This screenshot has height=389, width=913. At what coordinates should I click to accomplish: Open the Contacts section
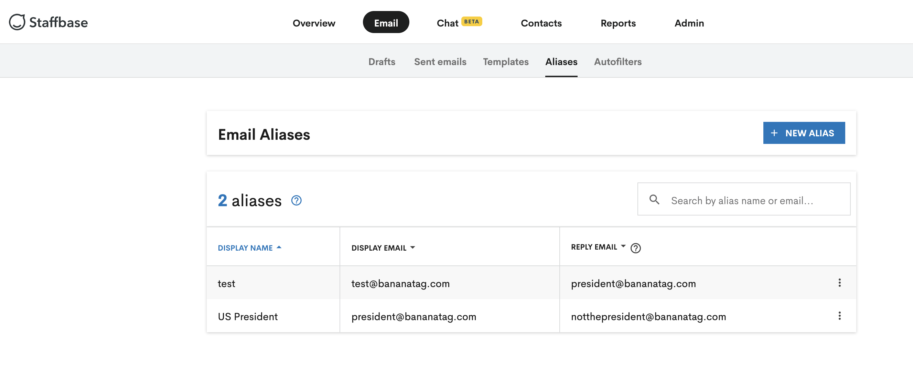coord(541,23)
